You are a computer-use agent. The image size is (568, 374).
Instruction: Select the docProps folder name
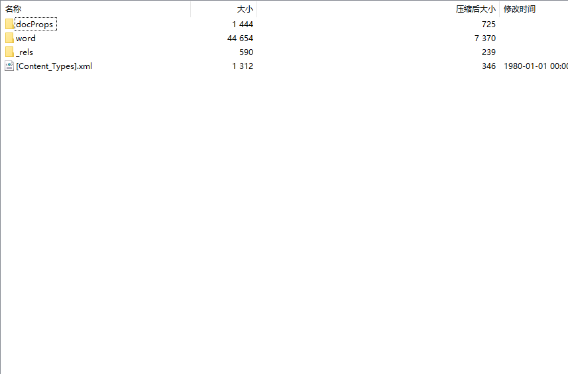34,25
